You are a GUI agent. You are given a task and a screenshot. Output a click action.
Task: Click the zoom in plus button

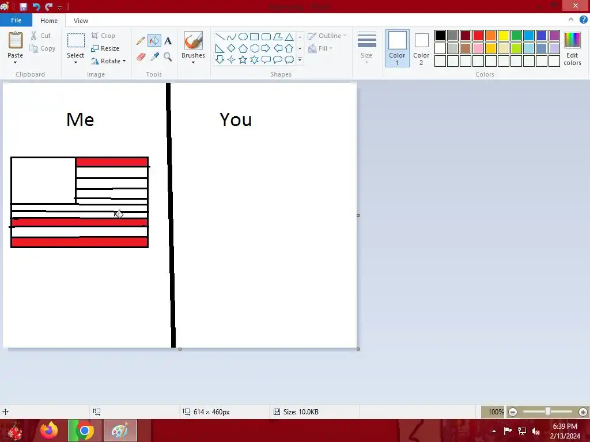[583, 412]
